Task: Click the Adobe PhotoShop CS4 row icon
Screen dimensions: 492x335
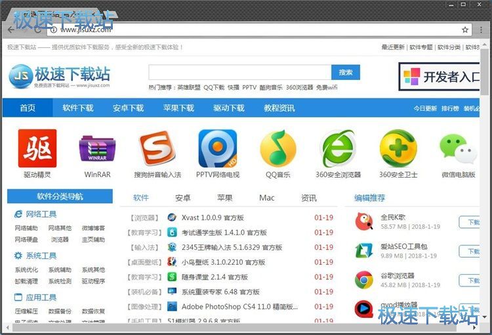Action: (172, 306)
